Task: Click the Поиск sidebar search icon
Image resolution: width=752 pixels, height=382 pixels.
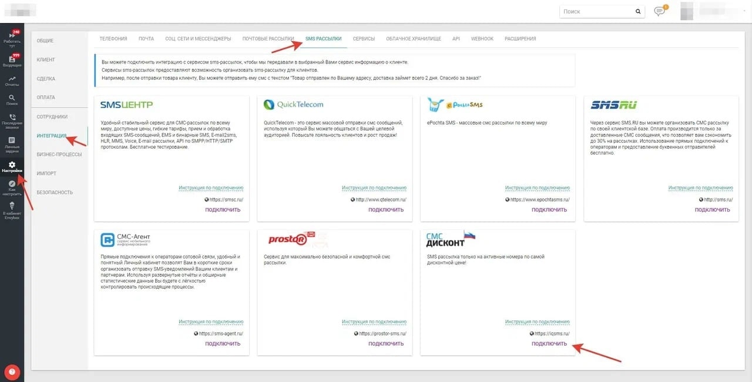Action: pos(12,100)
